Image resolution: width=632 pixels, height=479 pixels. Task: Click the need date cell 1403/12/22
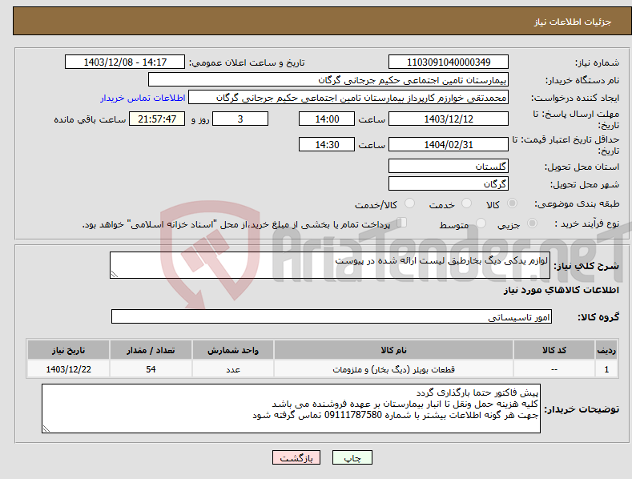point(69,369)
